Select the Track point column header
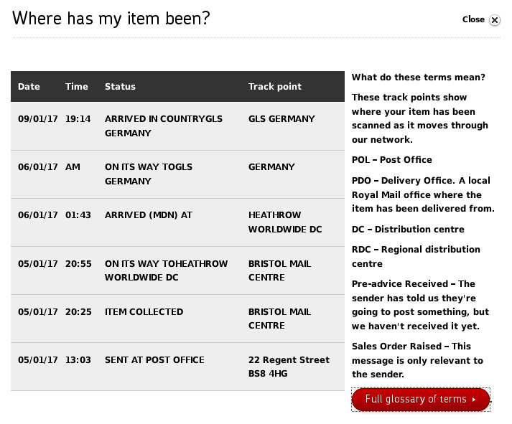 click(274, 86)
